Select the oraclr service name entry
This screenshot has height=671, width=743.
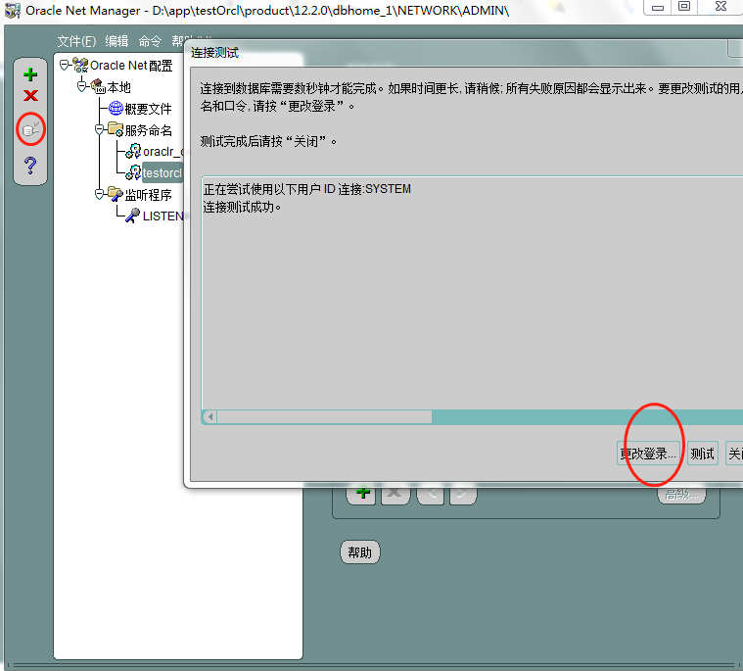coord(163,151)
